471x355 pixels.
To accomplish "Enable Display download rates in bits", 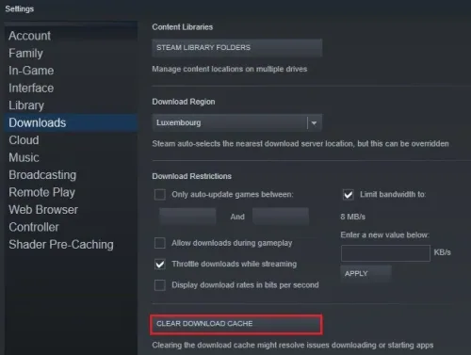I will [x=160, y=285].
